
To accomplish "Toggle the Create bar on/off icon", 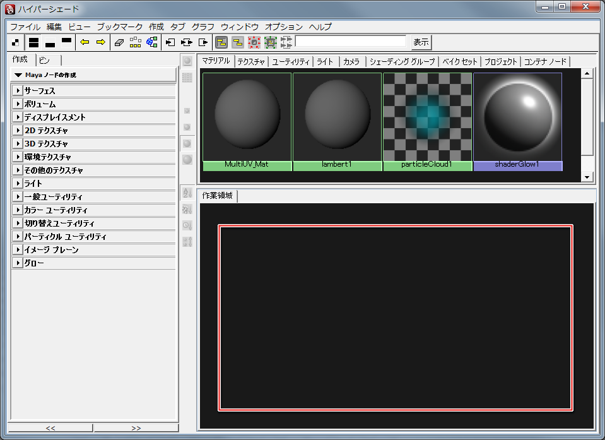I will (x=16, y=42).
